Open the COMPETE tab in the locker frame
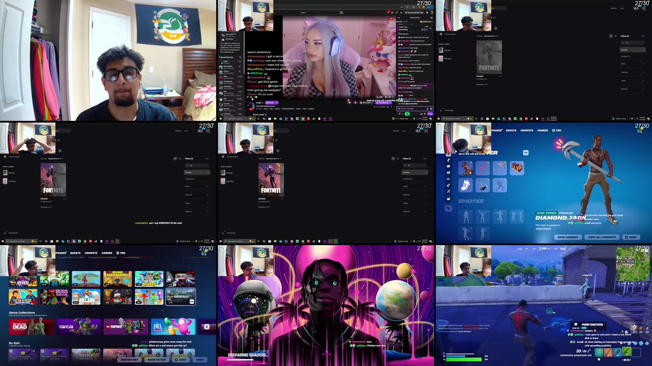 tap(527, 130)
